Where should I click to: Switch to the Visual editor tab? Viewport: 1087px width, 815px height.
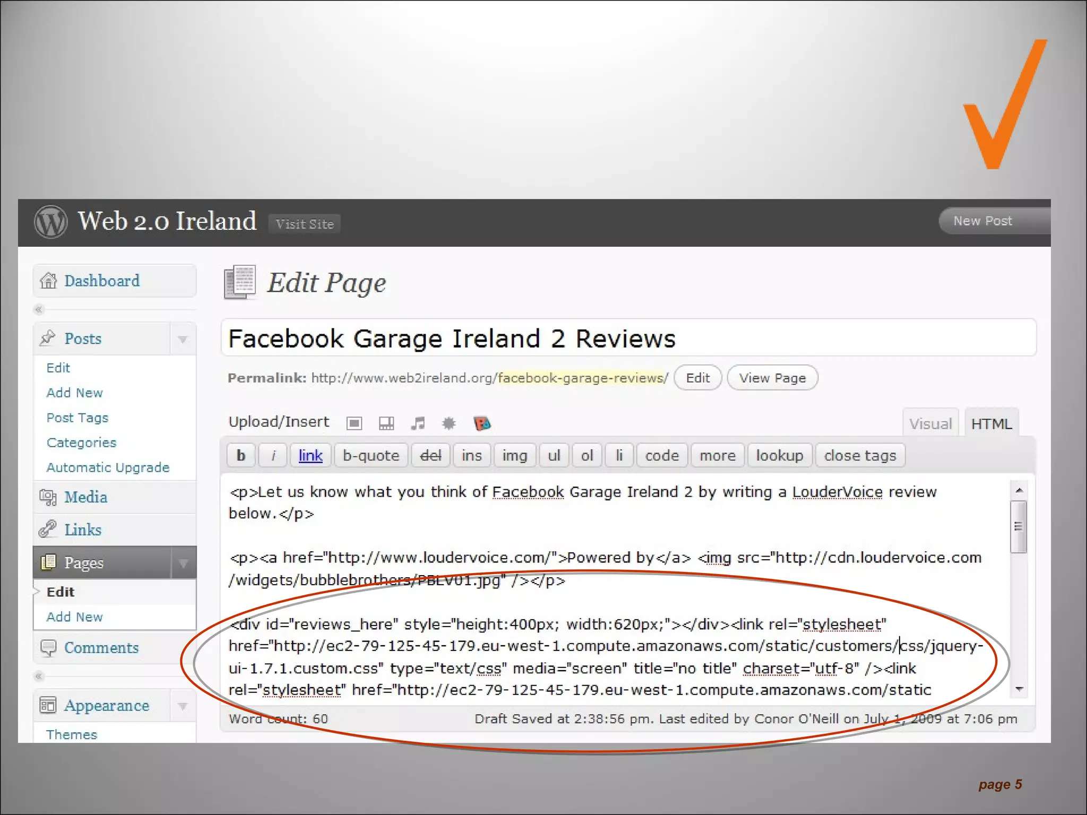point(930,423)
